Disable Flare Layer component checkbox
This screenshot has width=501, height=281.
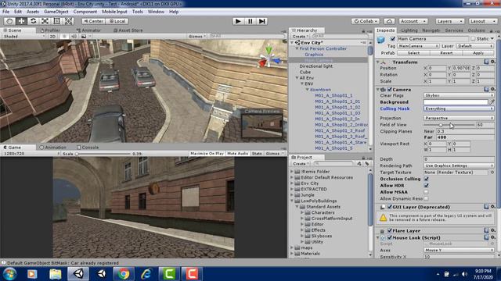coord(390,231)
